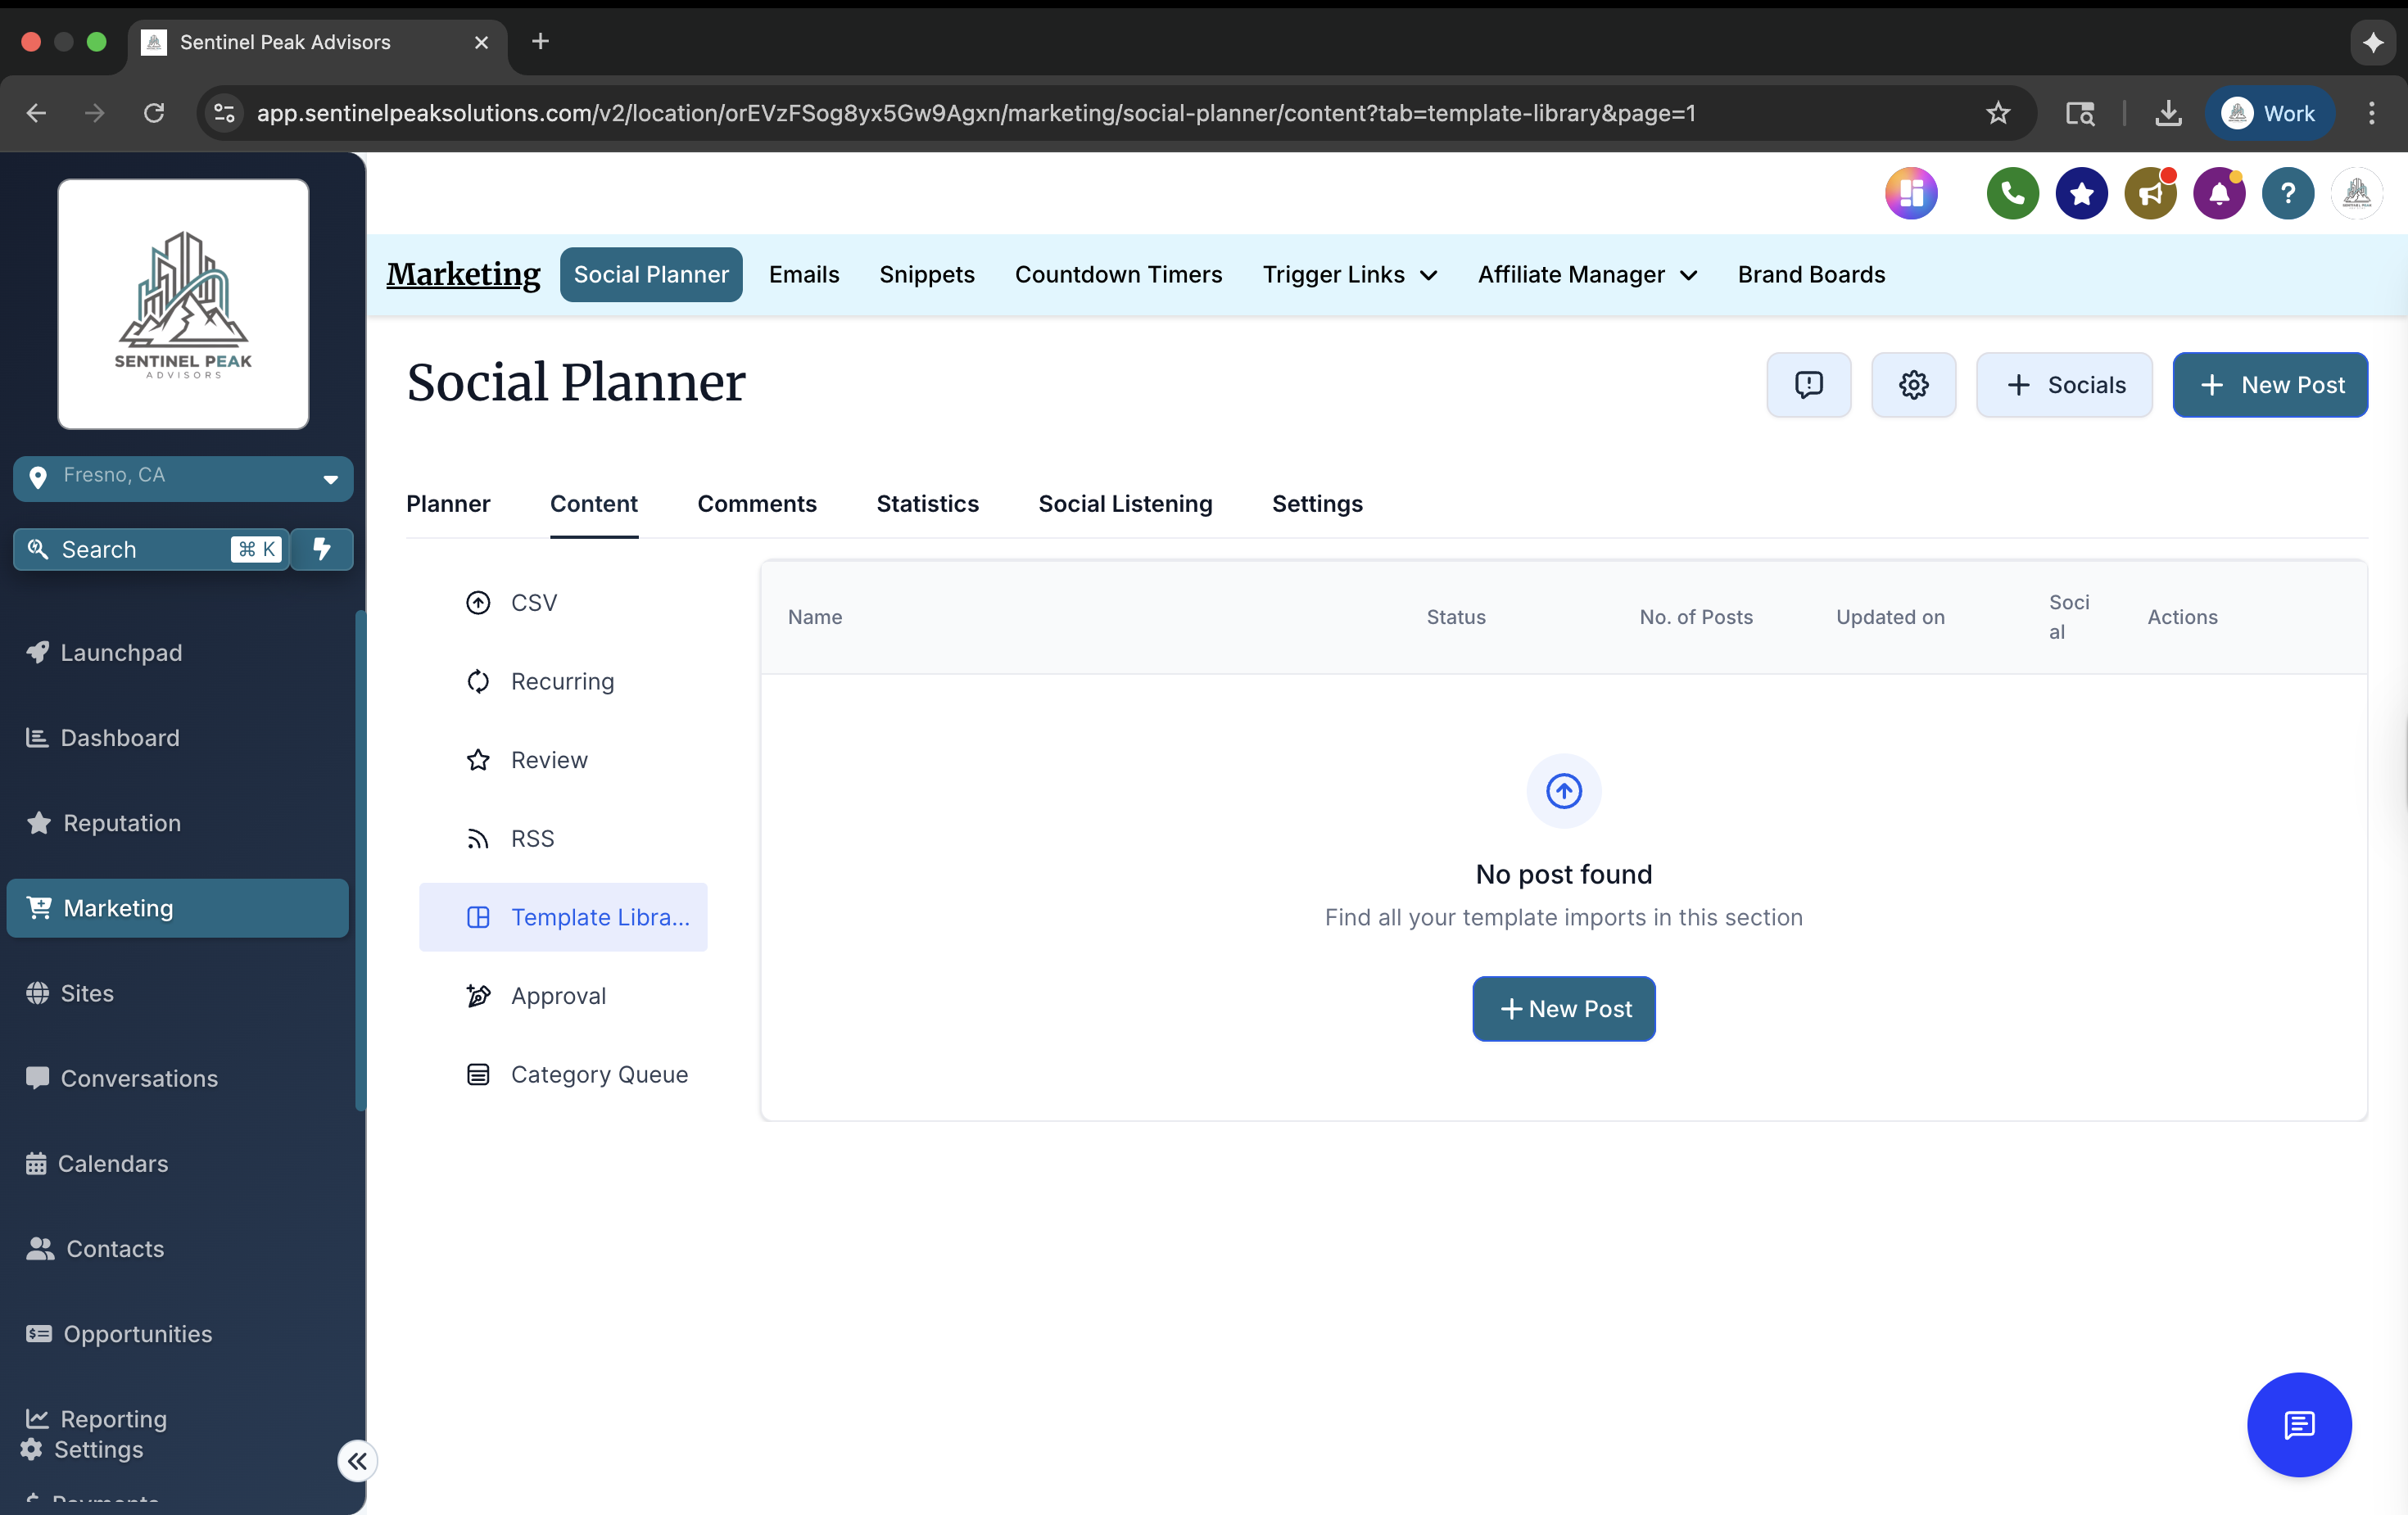Open the Fresno, CA location dropdown
This screenshot has height=1515, width=2408.
[x=182, y=478]
